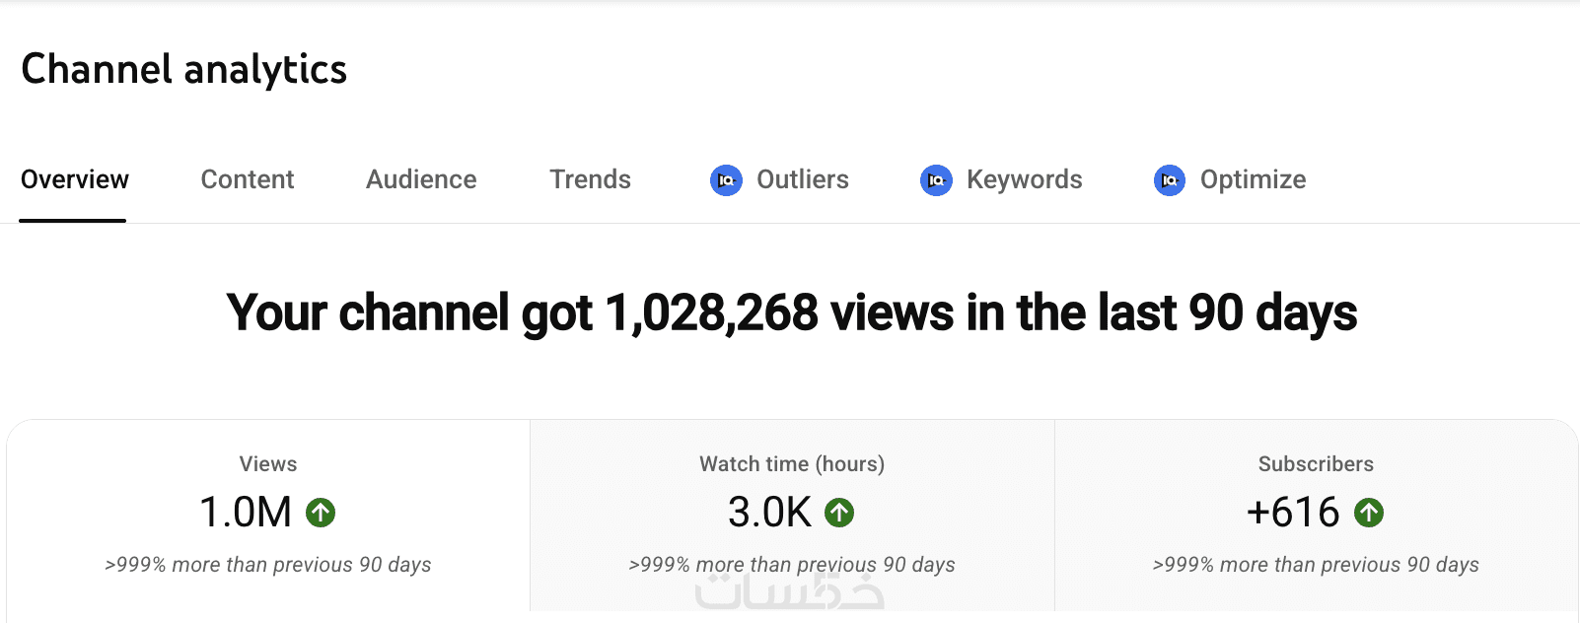Select the Keywords tab label

click(1025, 179)
